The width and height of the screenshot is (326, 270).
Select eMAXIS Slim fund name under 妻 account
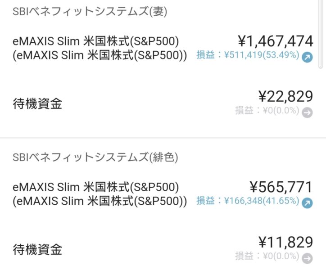96,41
